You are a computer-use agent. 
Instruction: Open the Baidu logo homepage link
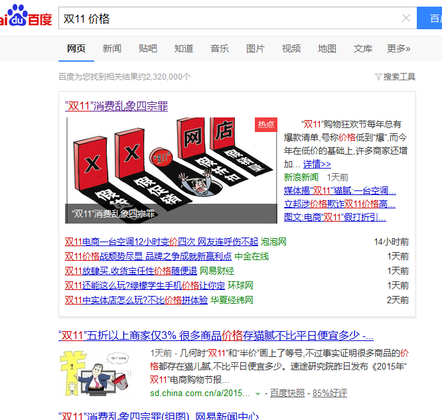(x=26, y=15)
